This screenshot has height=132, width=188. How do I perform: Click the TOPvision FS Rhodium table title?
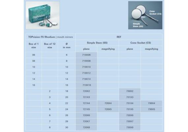(50, 37)
